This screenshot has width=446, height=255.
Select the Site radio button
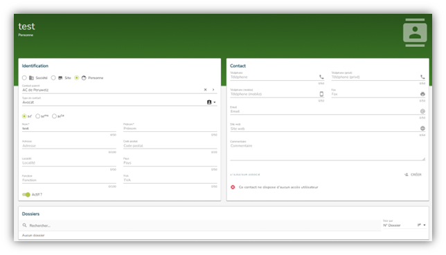coord(53,78)
